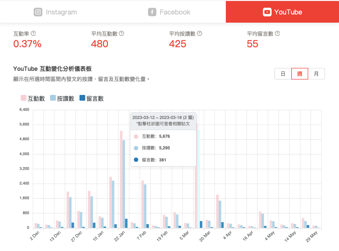
Task: Switch chart granularity to 月 (month)
Action: pyautogui.click(x=316, y=74)
